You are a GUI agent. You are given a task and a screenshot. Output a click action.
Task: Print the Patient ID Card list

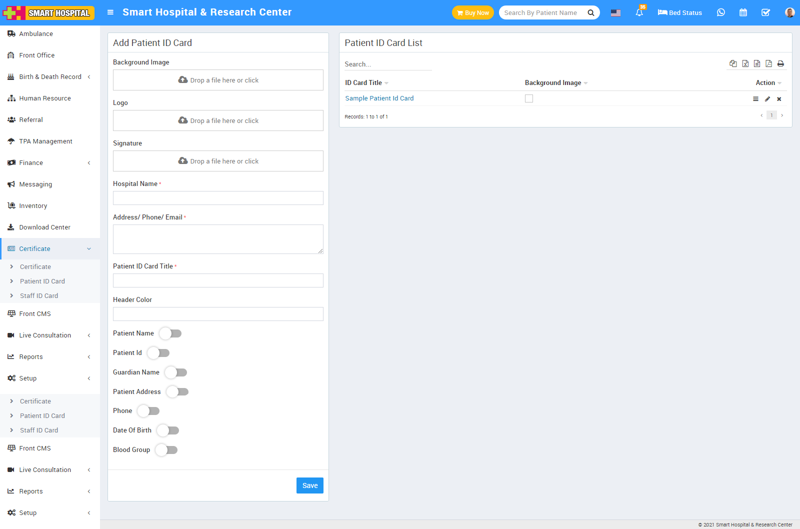pos(780,63)
